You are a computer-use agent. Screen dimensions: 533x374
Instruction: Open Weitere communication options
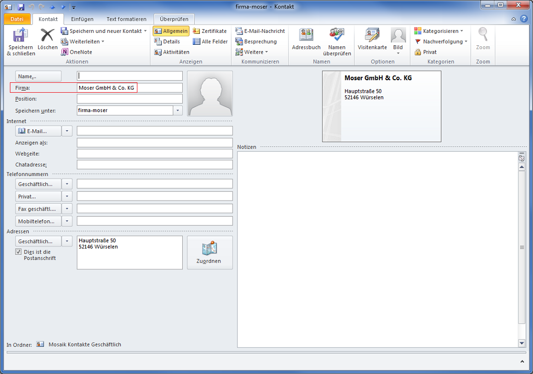point(251,52)
